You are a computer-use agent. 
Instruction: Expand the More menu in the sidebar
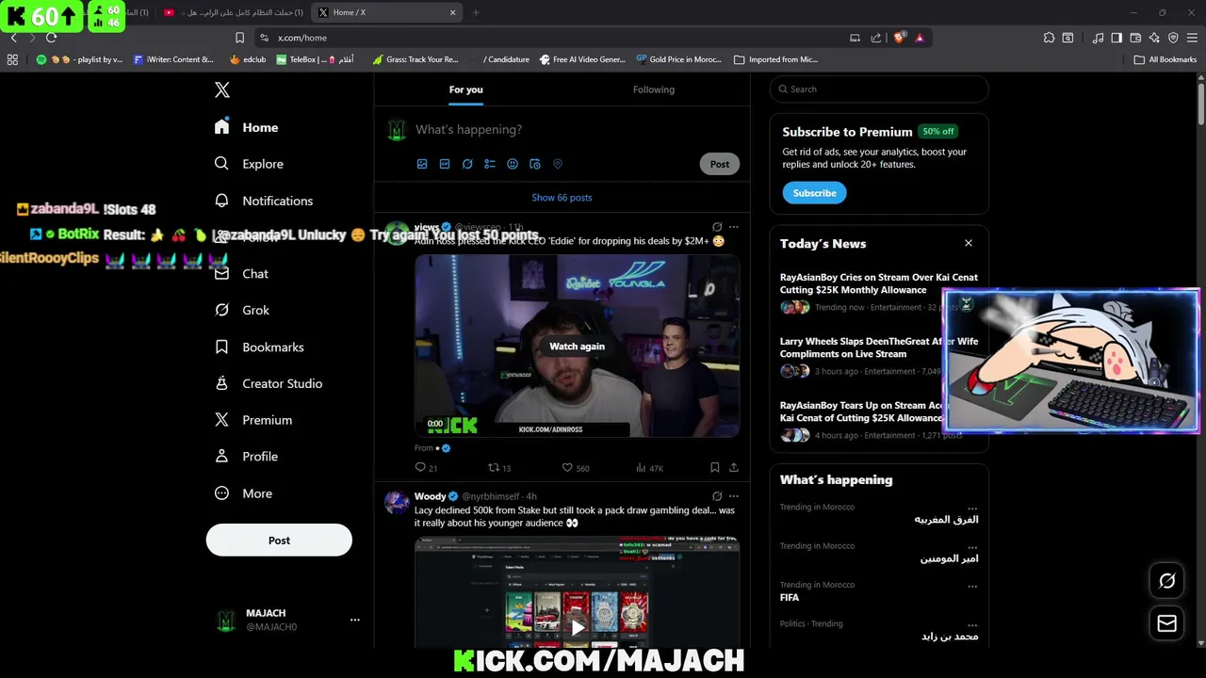(243, 493)
